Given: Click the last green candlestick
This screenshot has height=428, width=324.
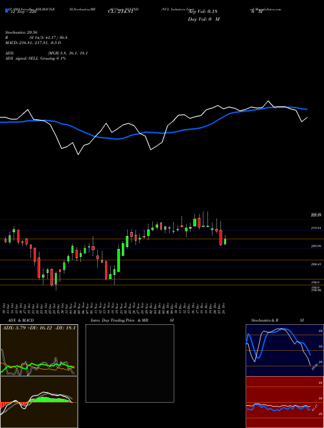Looking at the screenshot, I should pyautogui.click(x=225, y=242).
